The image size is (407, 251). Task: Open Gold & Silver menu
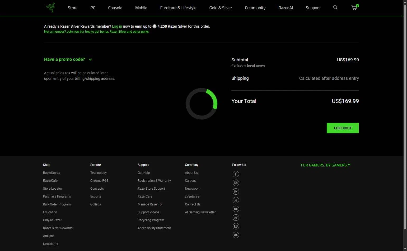click(x=221, y=8)
